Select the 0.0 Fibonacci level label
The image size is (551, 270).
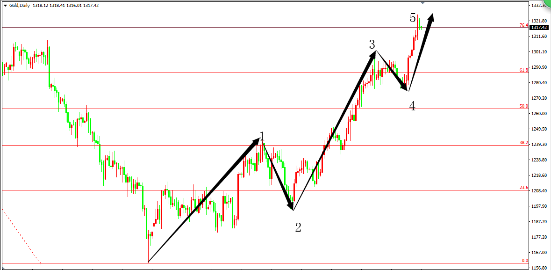[x=524, y=261]
